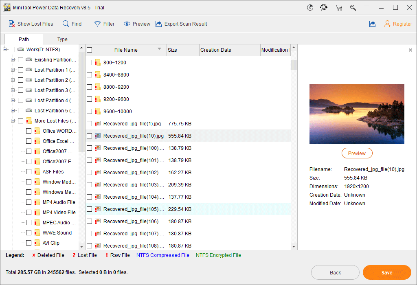Click the Recovered_jpg_file(105) image icon

[x=98, y=209]
